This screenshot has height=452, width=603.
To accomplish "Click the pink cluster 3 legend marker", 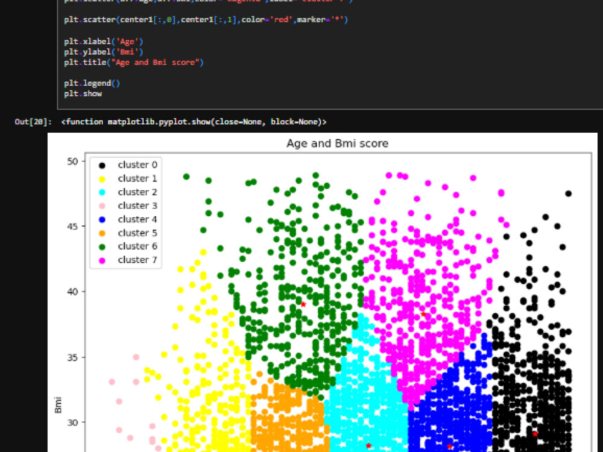I will 102,206.
